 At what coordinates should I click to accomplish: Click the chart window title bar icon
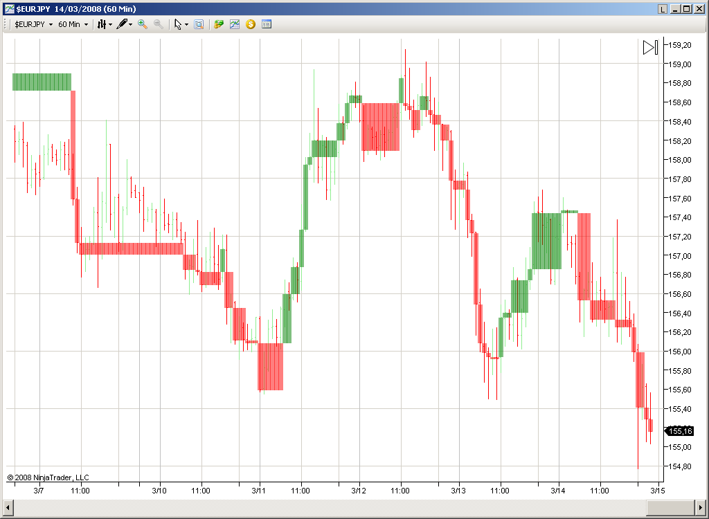coord(9,9)
